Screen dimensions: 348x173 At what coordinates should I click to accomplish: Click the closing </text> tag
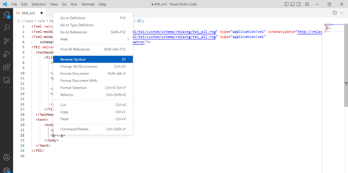pyautogui.click(x=43, y=145)
